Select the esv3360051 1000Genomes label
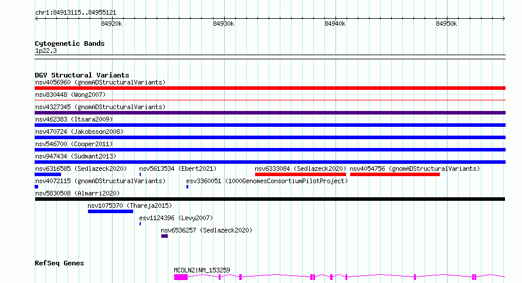 (x=267, y=181)
